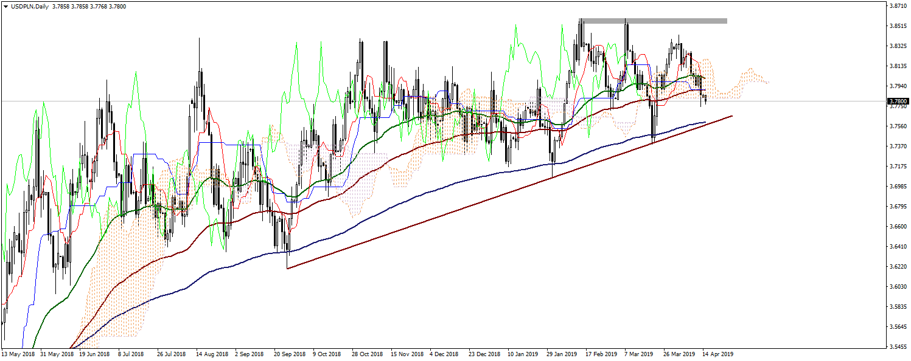Click the 3.6985 price scale value
Screen dimensions: 911x361
(x=898, y=186)
